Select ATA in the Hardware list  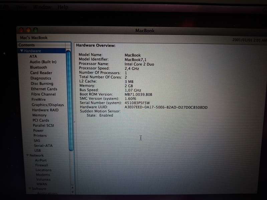coord(33,56)
